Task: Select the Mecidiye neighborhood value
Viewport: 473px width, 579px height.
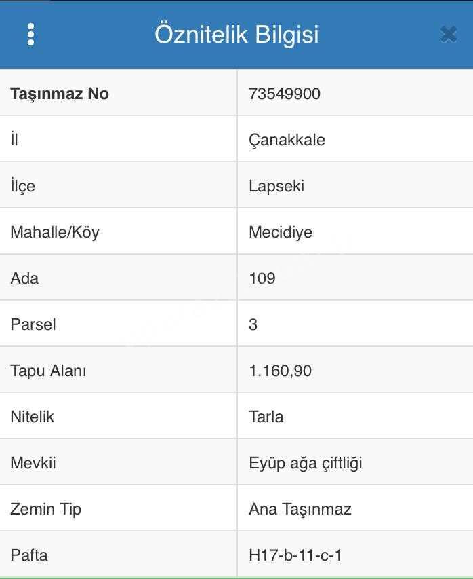Action: pos(281,232)
